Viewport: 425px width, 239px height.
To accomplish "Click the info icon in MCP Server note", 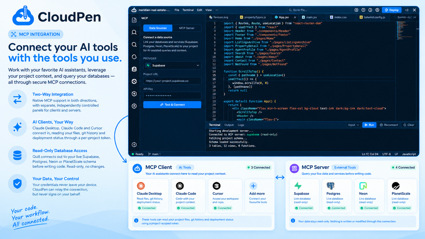I will coord(293,221).
